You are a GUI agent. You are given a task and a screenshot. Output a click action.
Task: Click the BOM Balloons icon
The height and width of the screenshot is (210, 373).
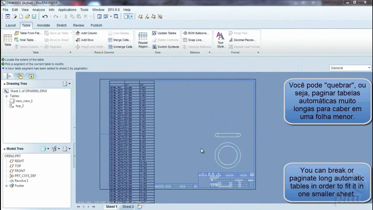point(185,33)
